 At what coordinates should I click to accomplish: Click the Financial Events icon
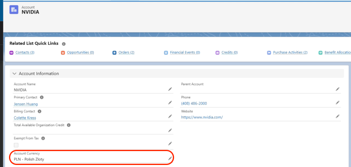coord(166,53)
